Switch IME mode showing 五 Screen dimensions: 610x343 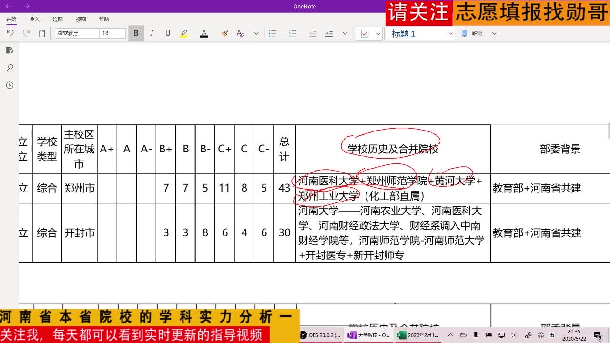[552, 335]
